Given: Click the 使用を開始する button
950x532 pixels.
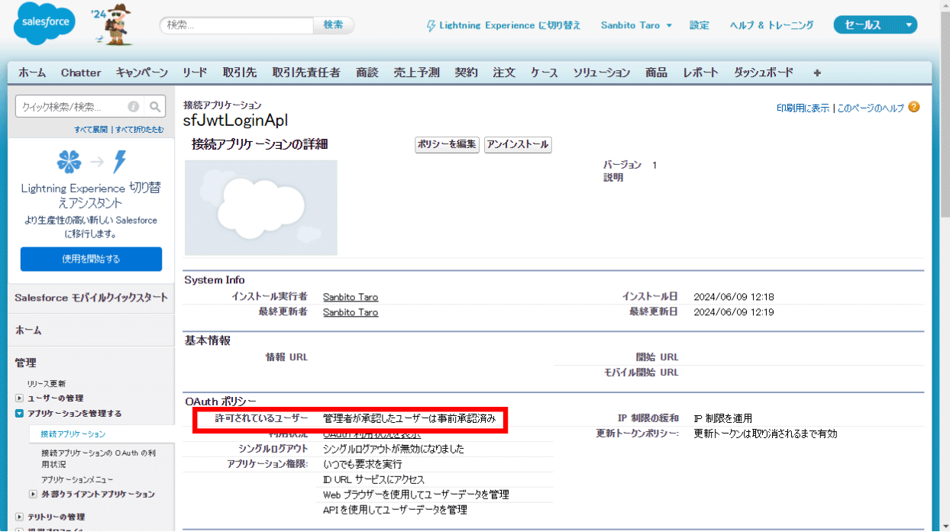Looking at the screenshot, I should pos(91,259).
